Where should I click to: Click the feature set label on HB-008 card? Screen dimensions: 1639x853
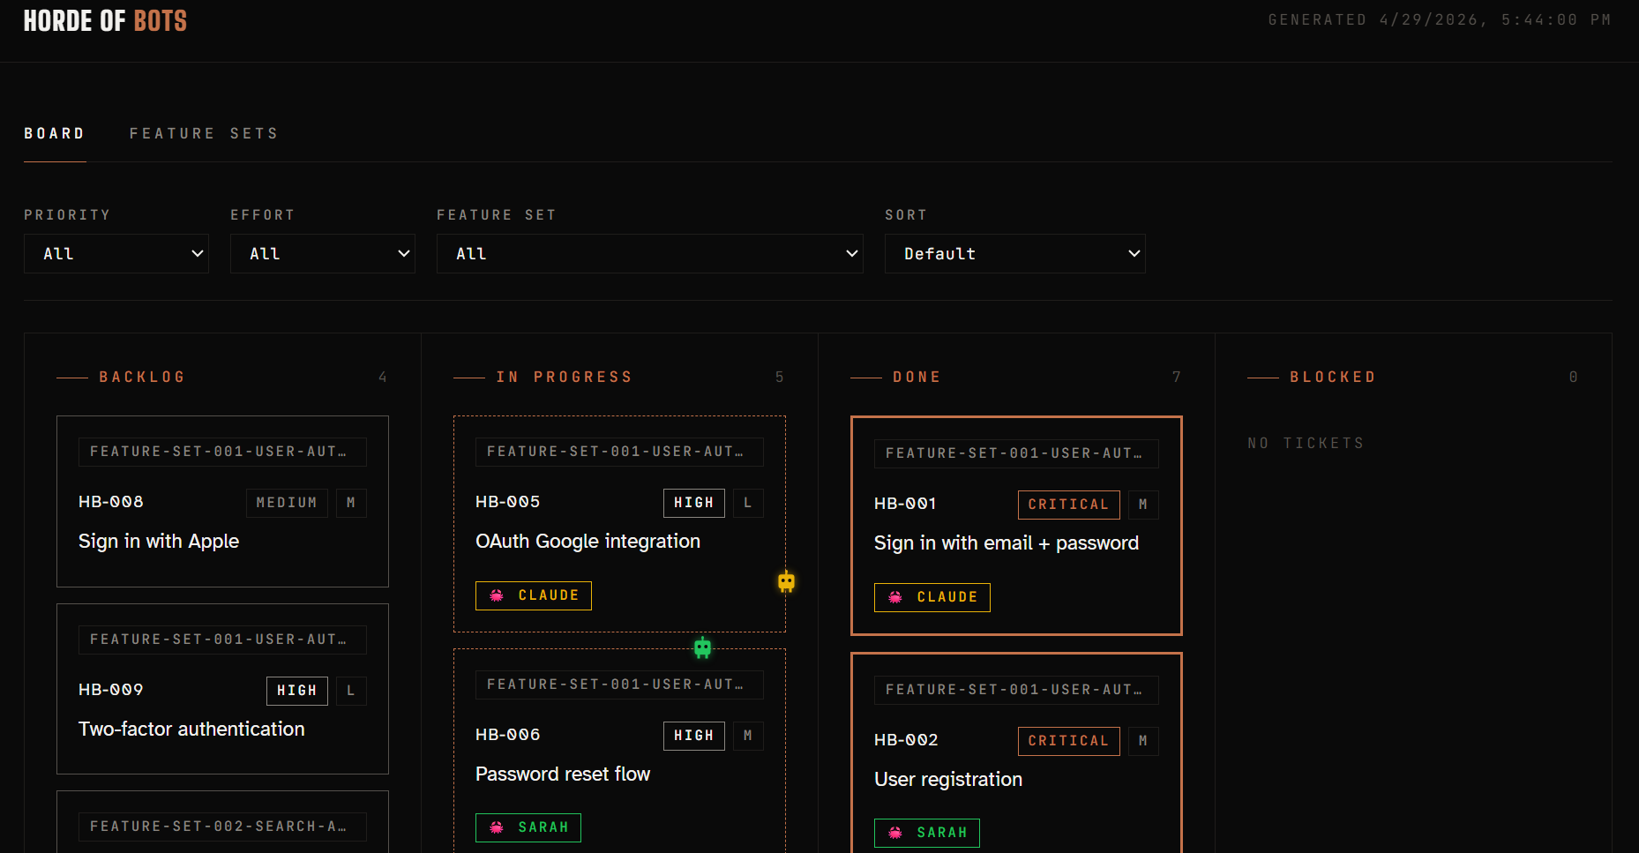(x=222, y=452)
